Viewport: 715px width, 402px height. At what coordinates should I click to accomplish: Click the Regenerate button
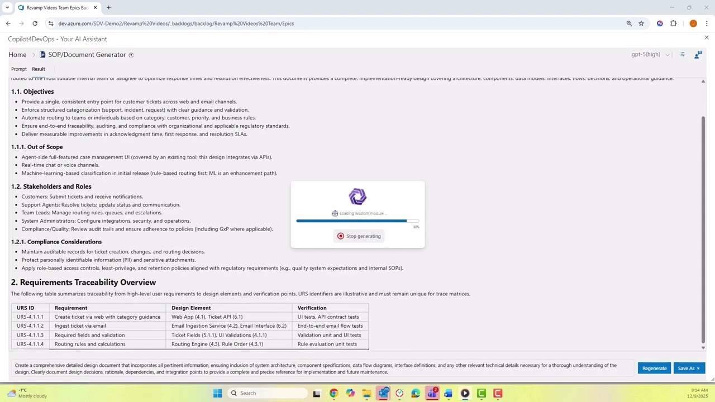point(654,368)
